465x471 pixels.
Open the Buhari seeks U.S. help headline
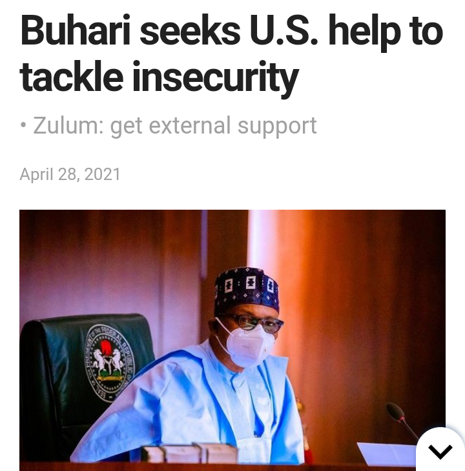[231, 54]
